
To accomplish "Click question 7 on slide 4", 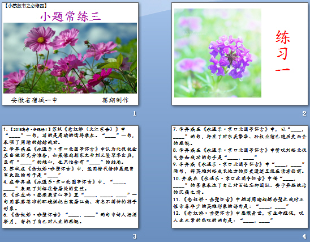I will 240,136.
